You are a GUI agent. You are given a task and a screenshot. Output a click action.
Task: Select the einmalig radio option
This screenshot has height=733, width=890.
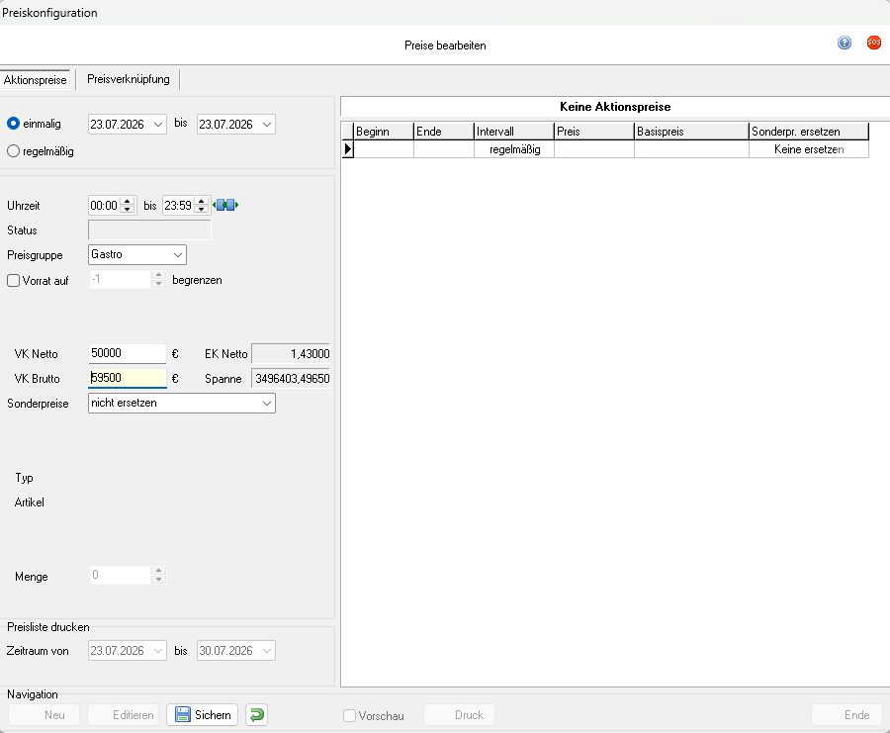[13, 124]
